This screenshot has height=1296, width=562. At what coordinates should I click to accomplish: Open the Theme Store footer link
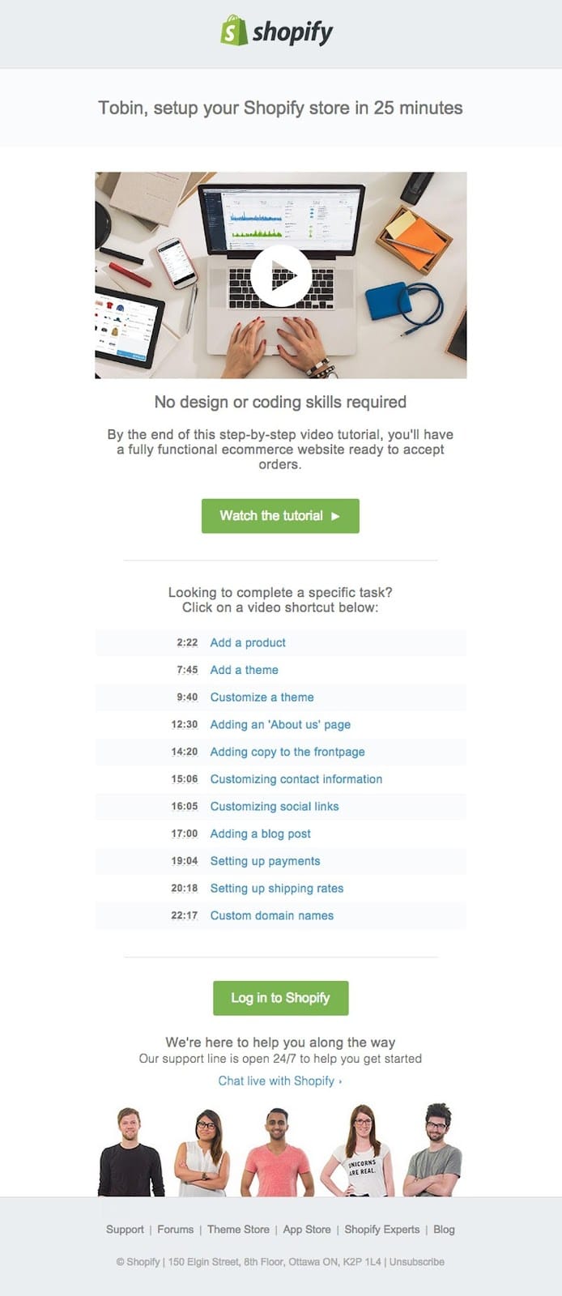239,1230
